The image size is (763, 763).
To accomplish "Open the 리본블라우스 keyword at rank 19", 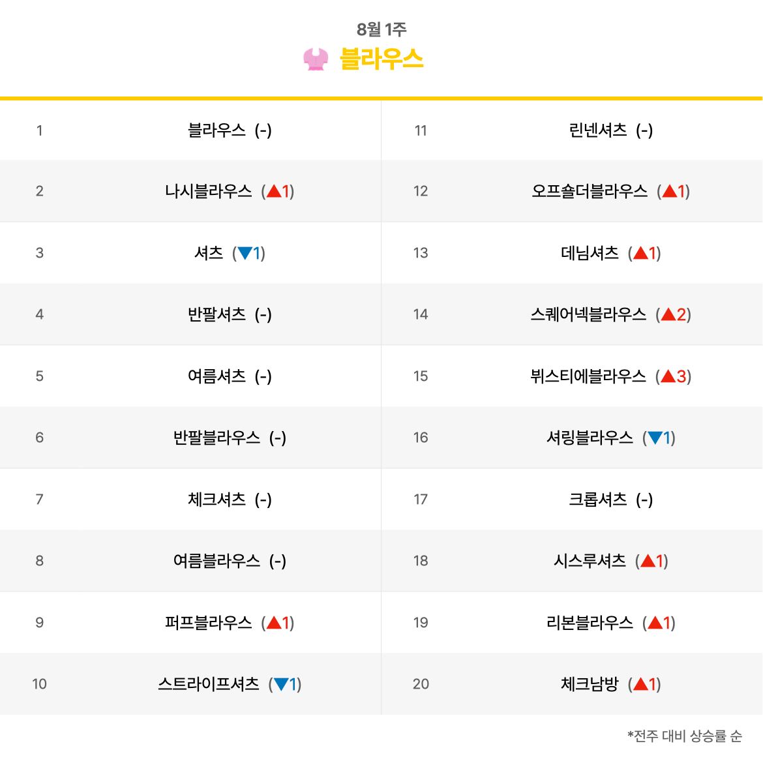I will click(590, 622).
